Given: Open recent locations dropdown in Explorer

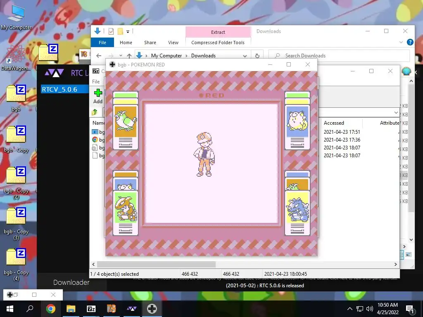Looking at the screenshot, I should [x=121, y=56].
